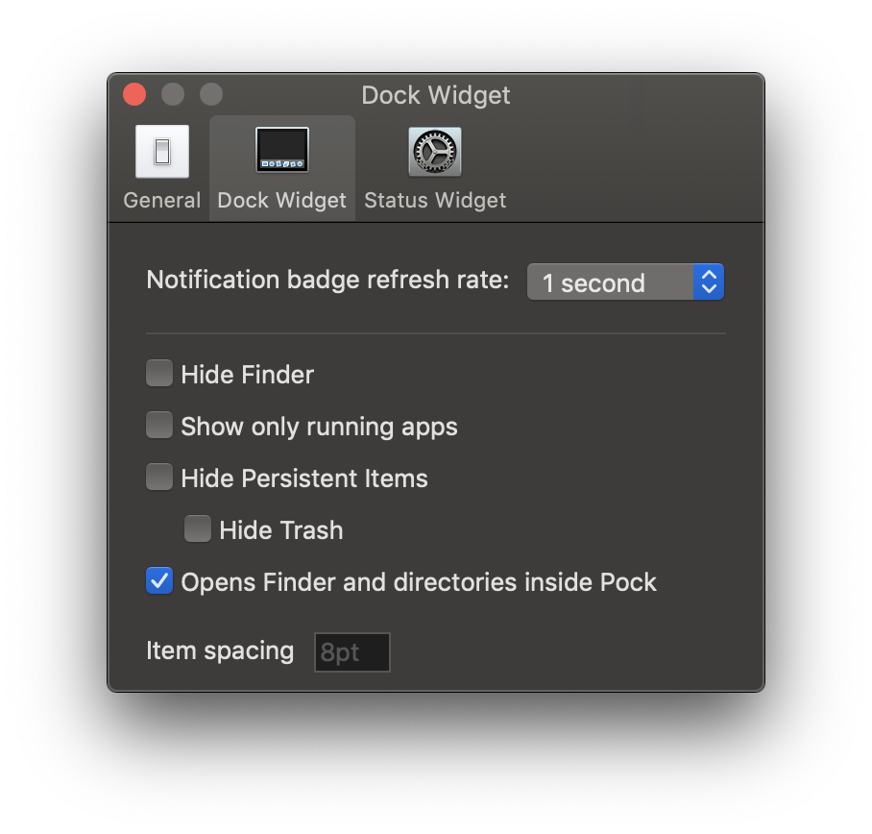Click the Item spacing 8pt field
Viewport: 872px width, 834px height.
click(352, 652)
